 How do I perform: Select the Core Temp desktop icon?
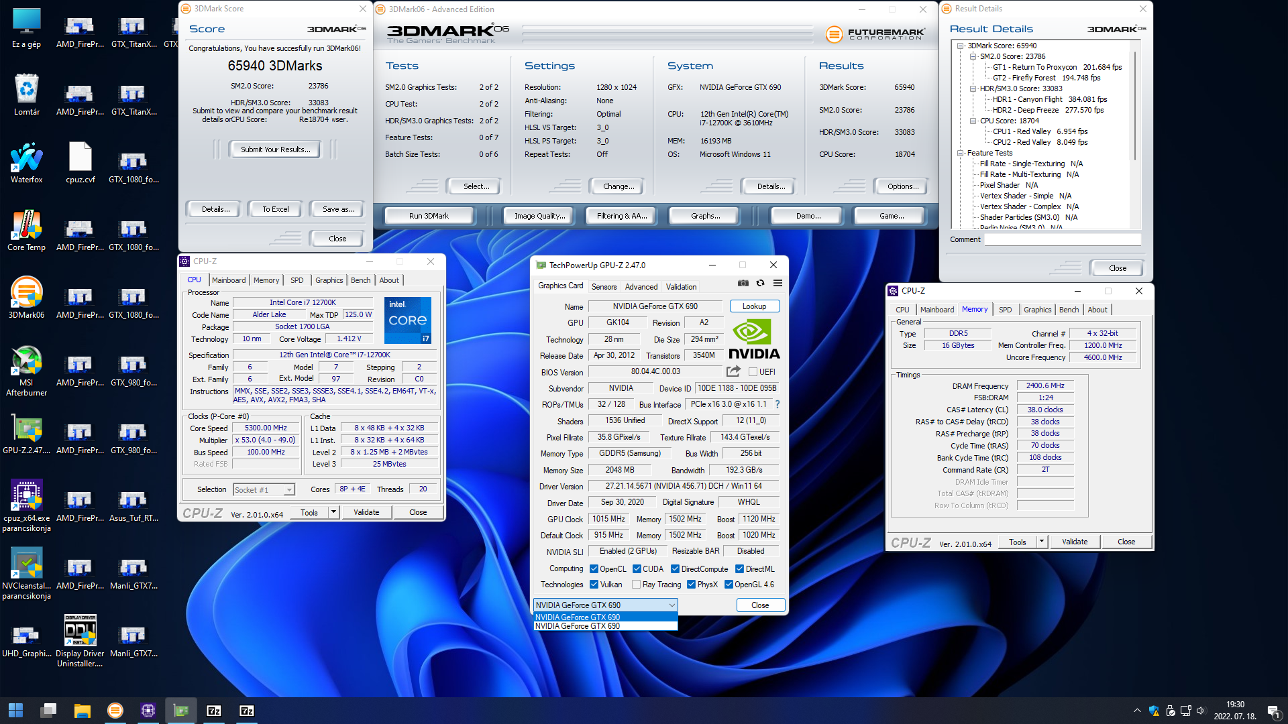(x=26, y=231)
